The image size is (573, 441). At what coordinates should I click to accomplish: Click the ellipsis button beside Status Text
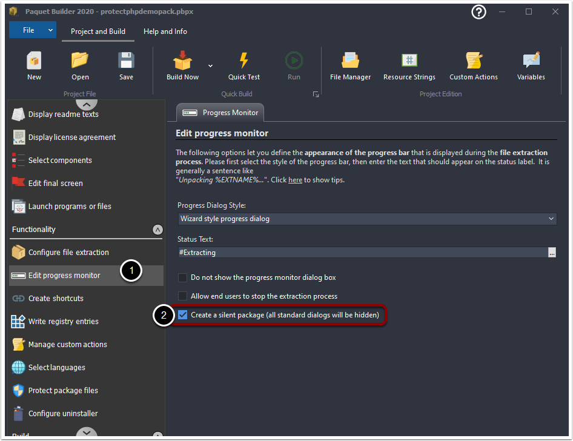point(552,253)
